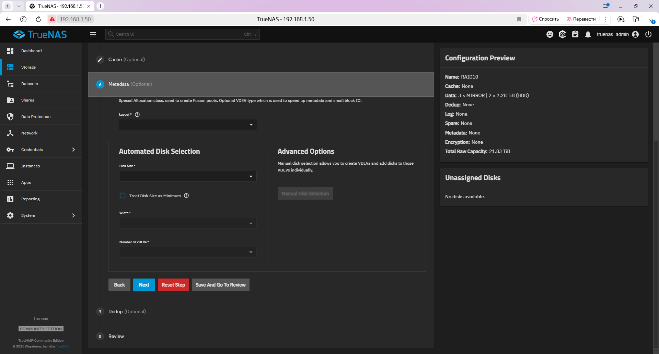659x354 pixels.
Task: Click help icon beside Treat Disk Size as Minimum
Action: [186, 196]
